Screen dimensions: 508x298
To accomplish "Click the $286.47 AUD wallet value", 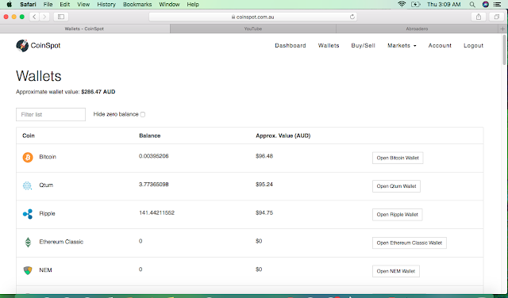I will click(98, 92).
